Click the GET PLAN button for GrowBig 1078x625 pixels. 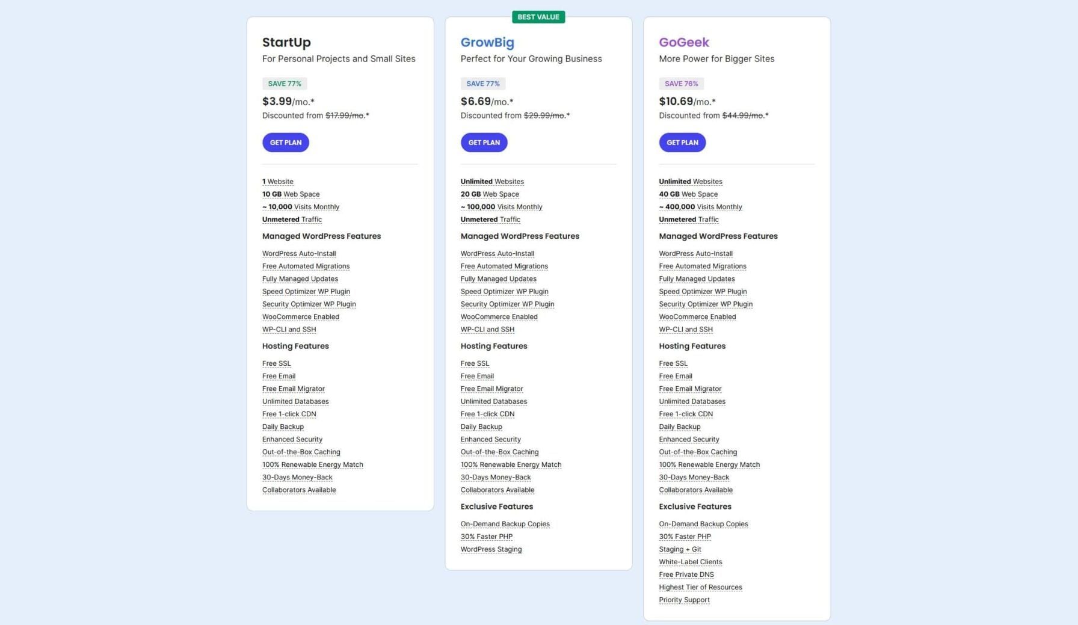(x=484, y=142)
